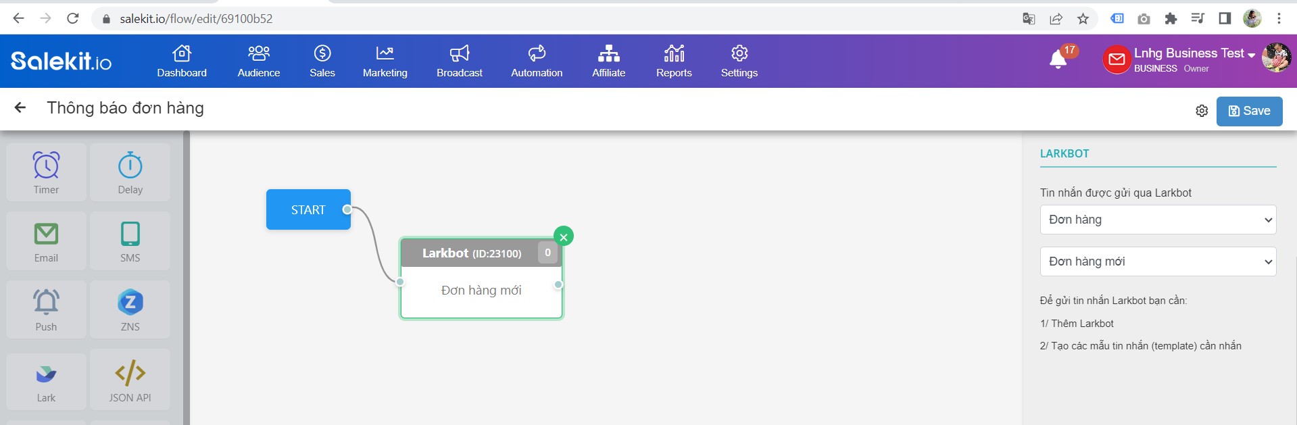This screenshot has height=425, width=1297.
Task: Toggle the browser side panel
Action: pos(1225,18)
